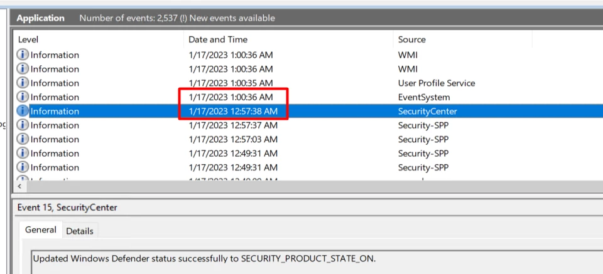Switch to the Details tab
The width and height of the screenshot is (603, 274).
(80, 231)
